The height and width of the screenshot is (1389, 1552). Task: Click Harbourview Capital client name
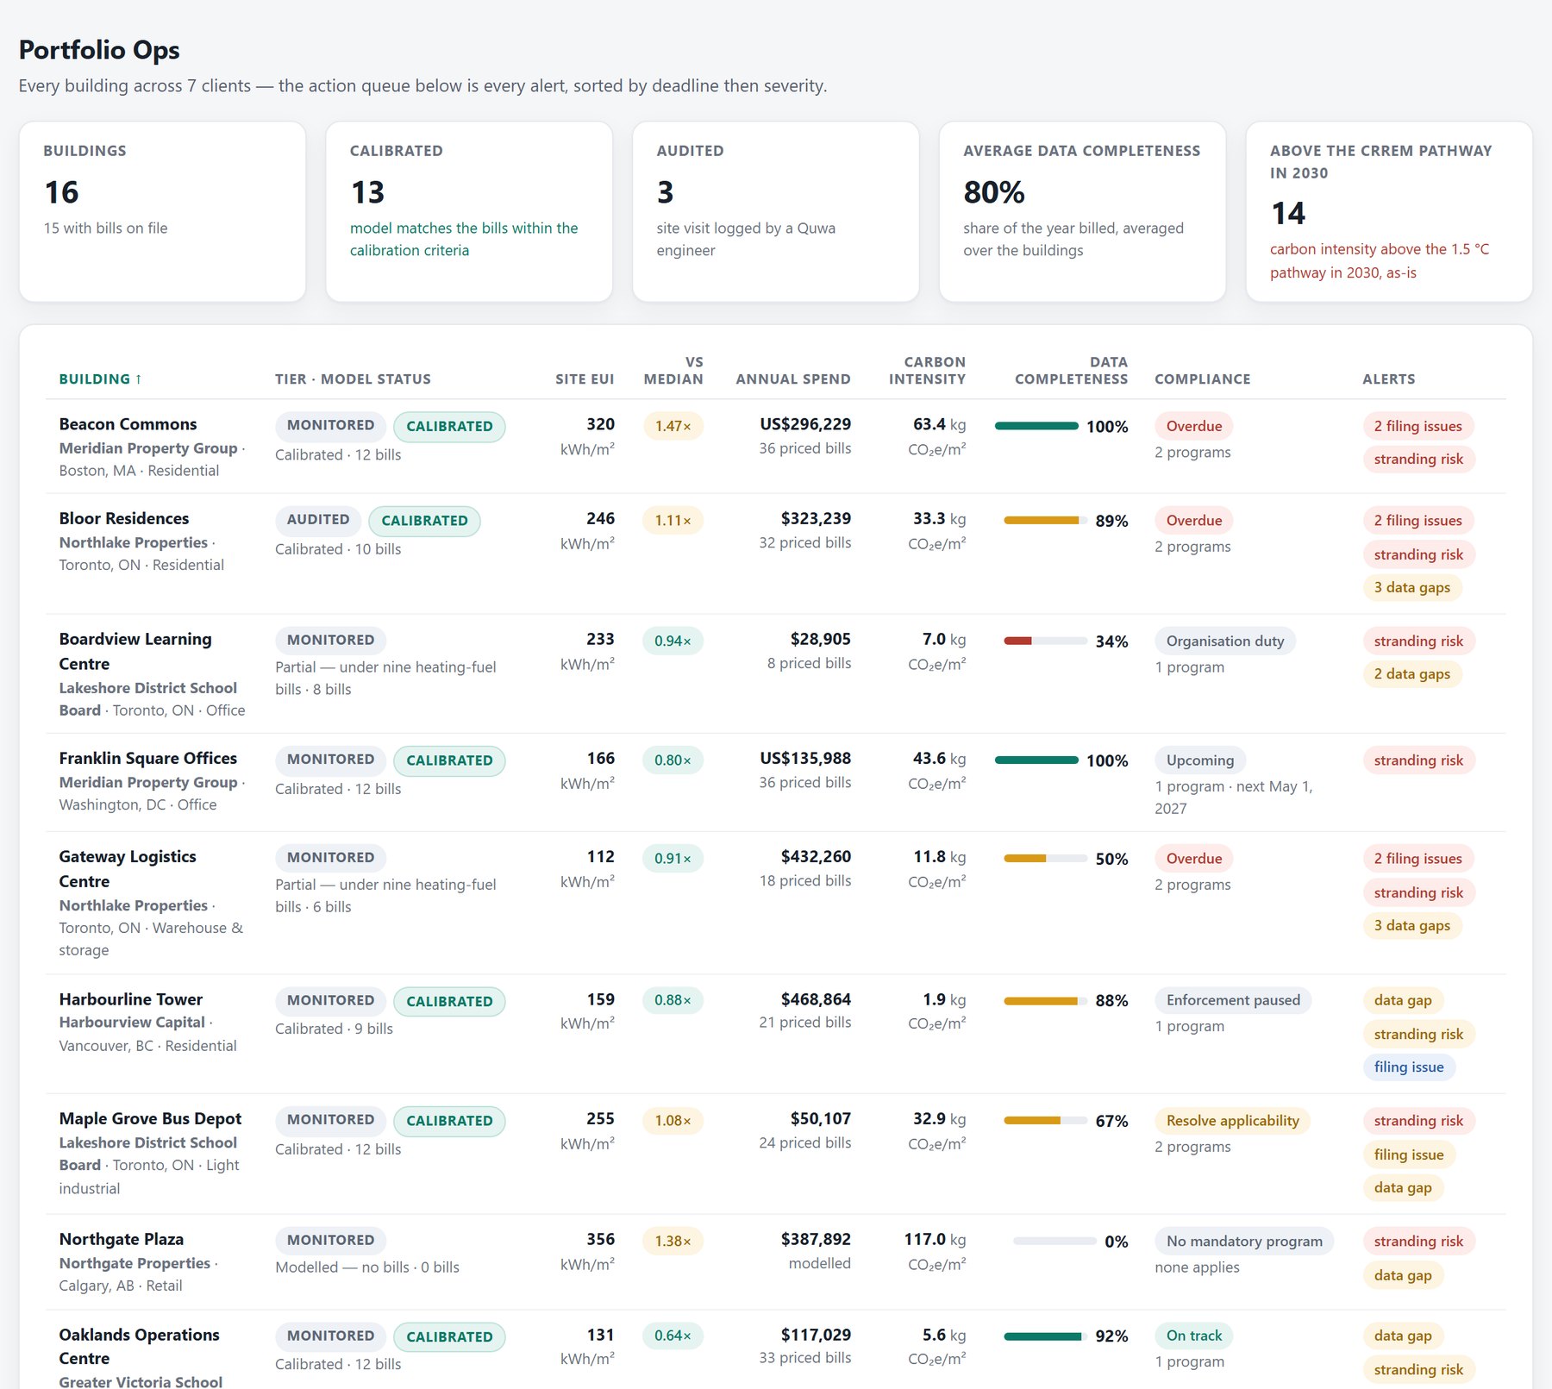[x=132, y=1022]
